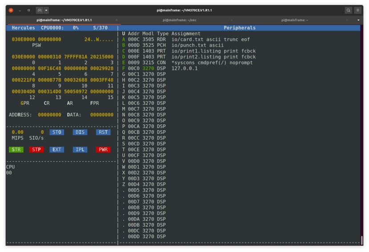369x252 pixels.
Task: Minimize the terminal window
Action: [20, 10]
